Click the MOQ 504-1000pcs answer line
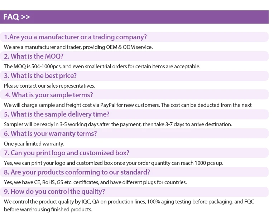Screen dimensions: 274x221 [102, 66]
